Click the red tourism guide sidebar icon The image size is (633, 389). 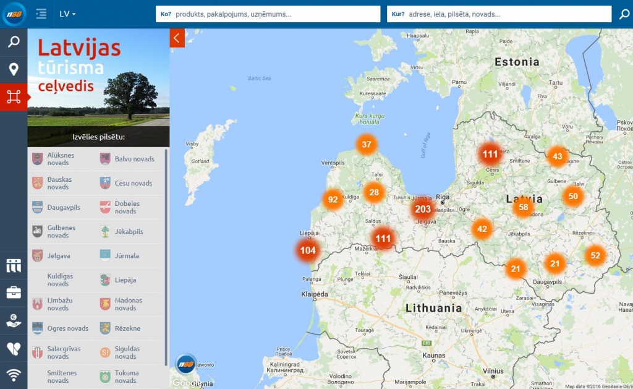tap(14, 97)
